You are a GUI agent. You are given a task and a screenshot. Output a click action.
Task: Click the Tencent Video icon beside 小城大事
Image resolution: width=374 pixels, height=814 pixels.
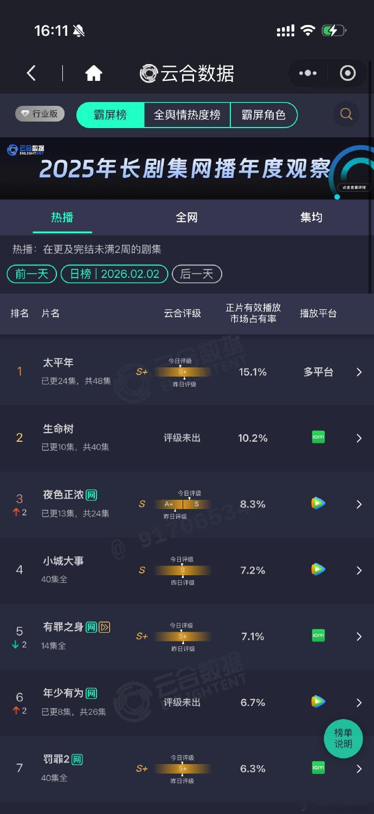318,569
